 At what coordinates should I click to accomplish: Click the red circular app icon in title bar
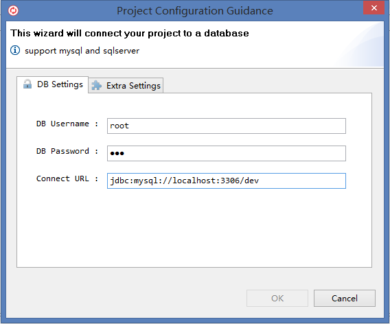tap(13, 10)
